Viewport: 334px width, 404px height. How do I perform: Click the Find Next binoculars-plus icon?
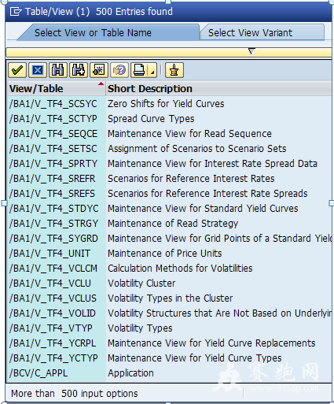[79, 70]
